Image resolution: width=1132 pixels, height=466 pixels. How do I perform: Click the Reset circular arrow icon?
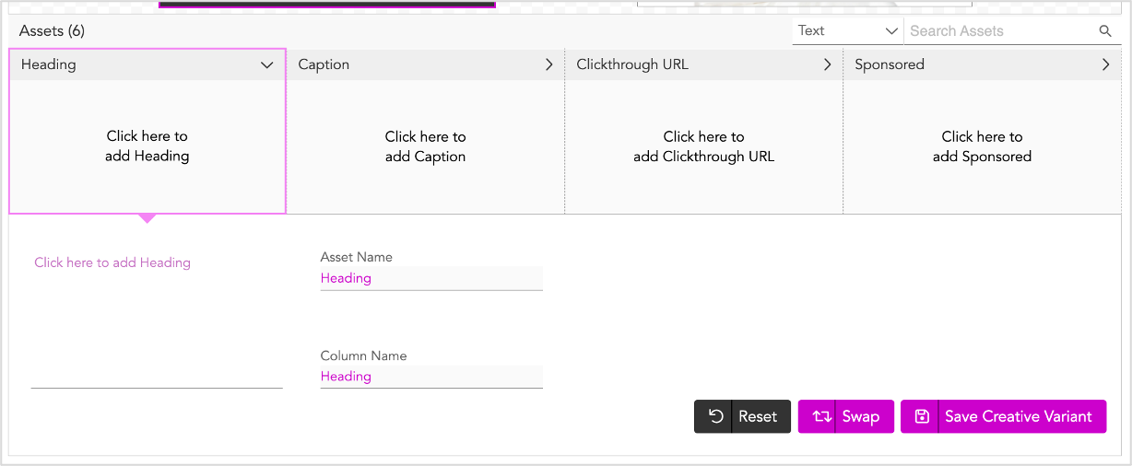click(x=715, y=416)
